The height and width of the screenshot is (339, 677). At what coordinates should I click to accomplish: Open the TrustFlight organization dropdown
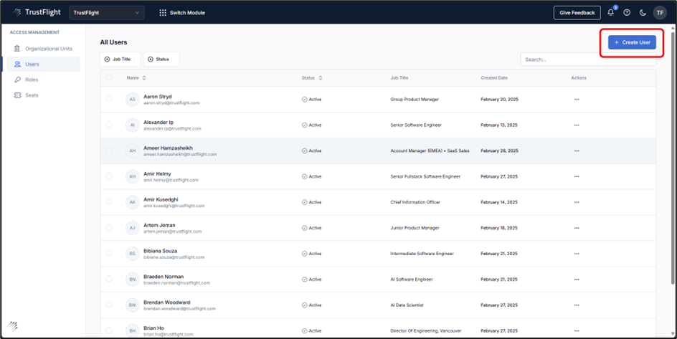[x=107, y=13]
